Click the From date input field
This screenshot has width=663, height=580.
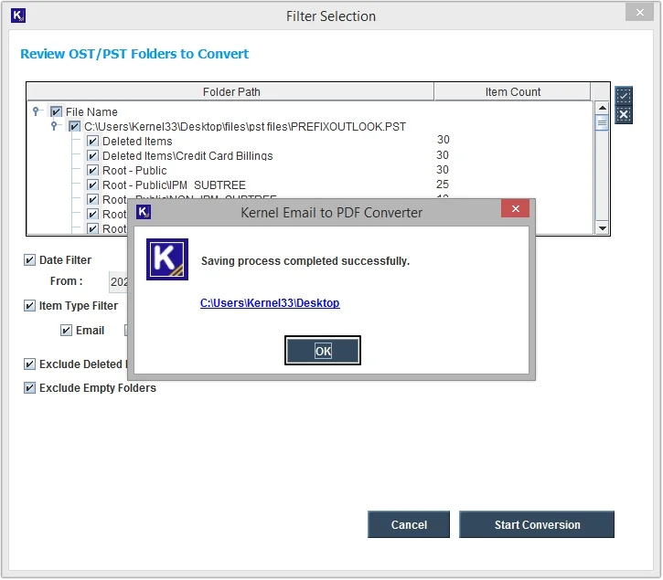coord(118,281)
